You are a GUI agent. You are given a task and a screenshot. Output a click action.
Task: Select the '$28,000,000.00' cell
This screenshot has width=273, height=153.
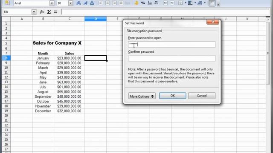pyautogui.click(x=69, y=63)
